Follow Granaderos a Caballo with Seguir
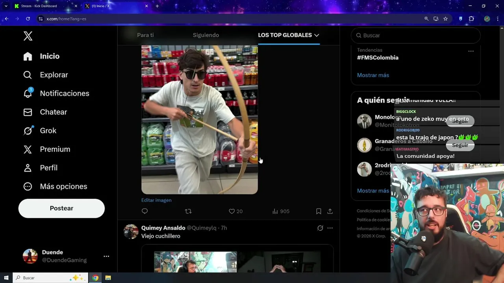504x283 pixels. point(460,145)
